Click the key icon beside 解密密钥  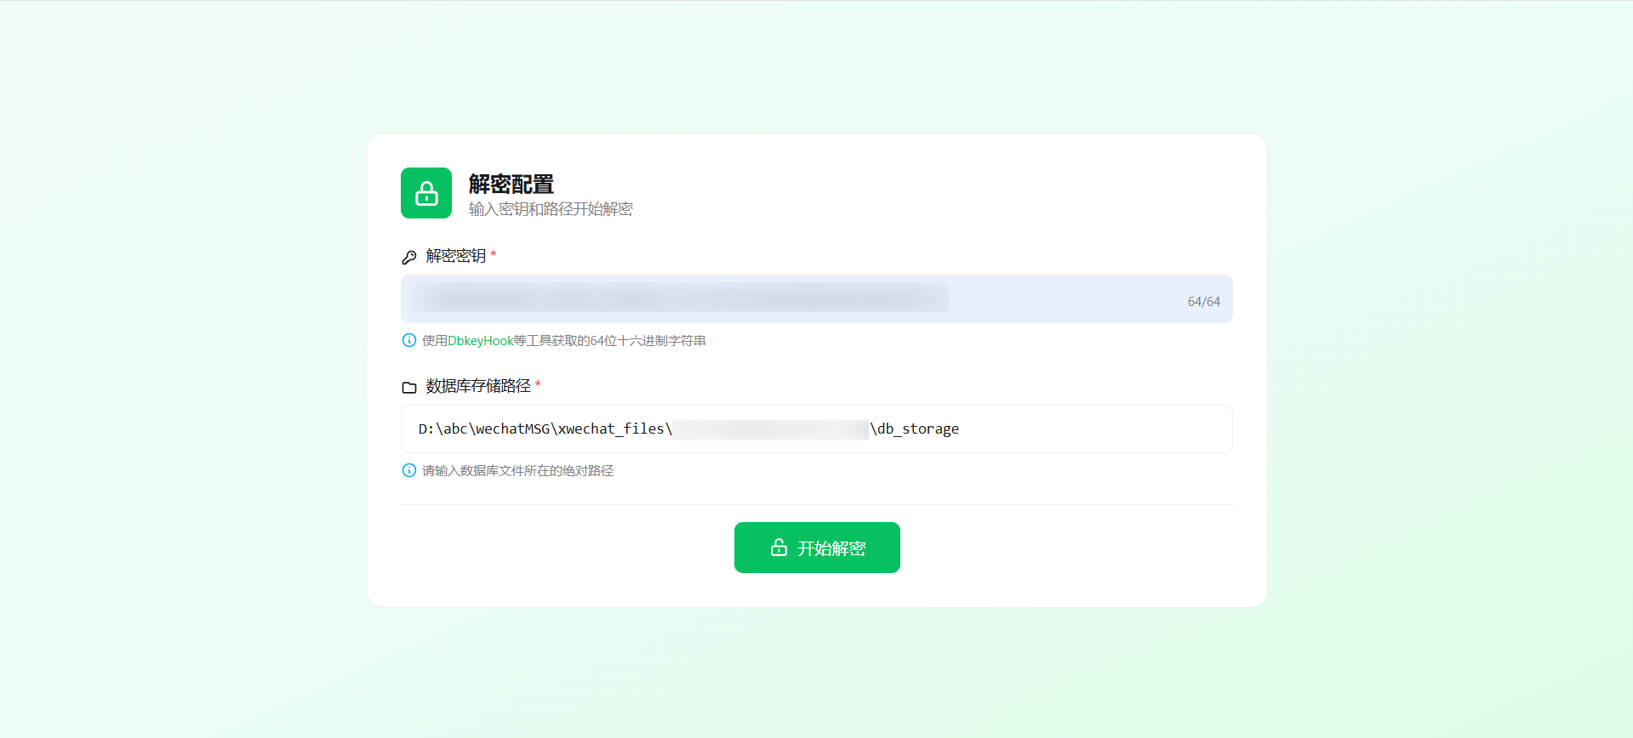tap(409, 257)
